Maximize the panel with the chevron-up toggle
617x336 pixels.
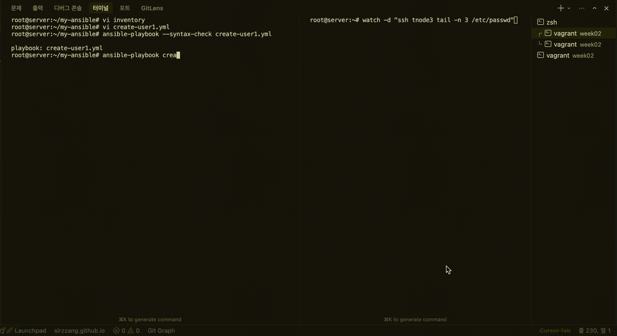tap(595, 8)
